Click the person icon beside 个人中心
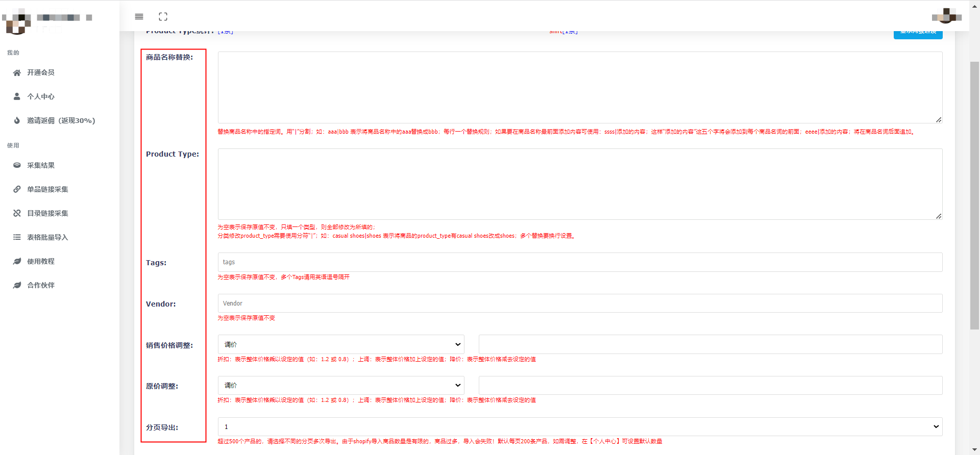This screenshot has height=455, width=980. tap(17, 96)
